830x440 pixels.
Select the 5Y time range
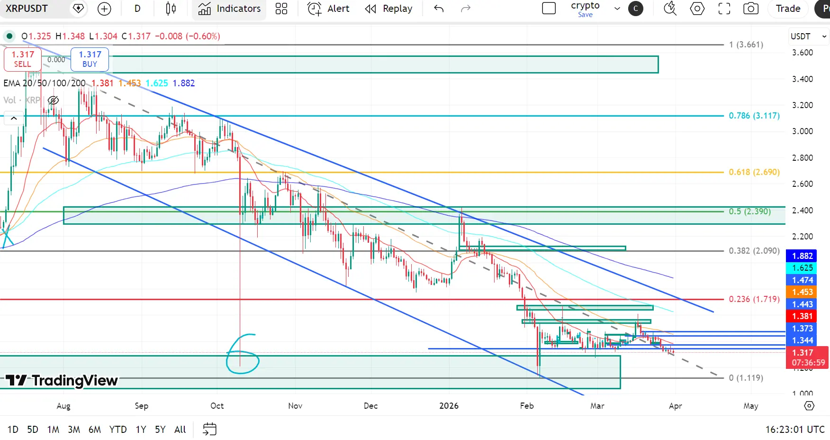[160, 430]
